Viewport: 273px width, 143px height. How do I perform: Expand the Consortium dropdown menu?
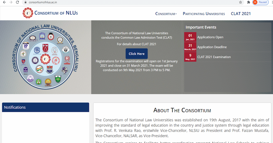[x=166, y=14]
